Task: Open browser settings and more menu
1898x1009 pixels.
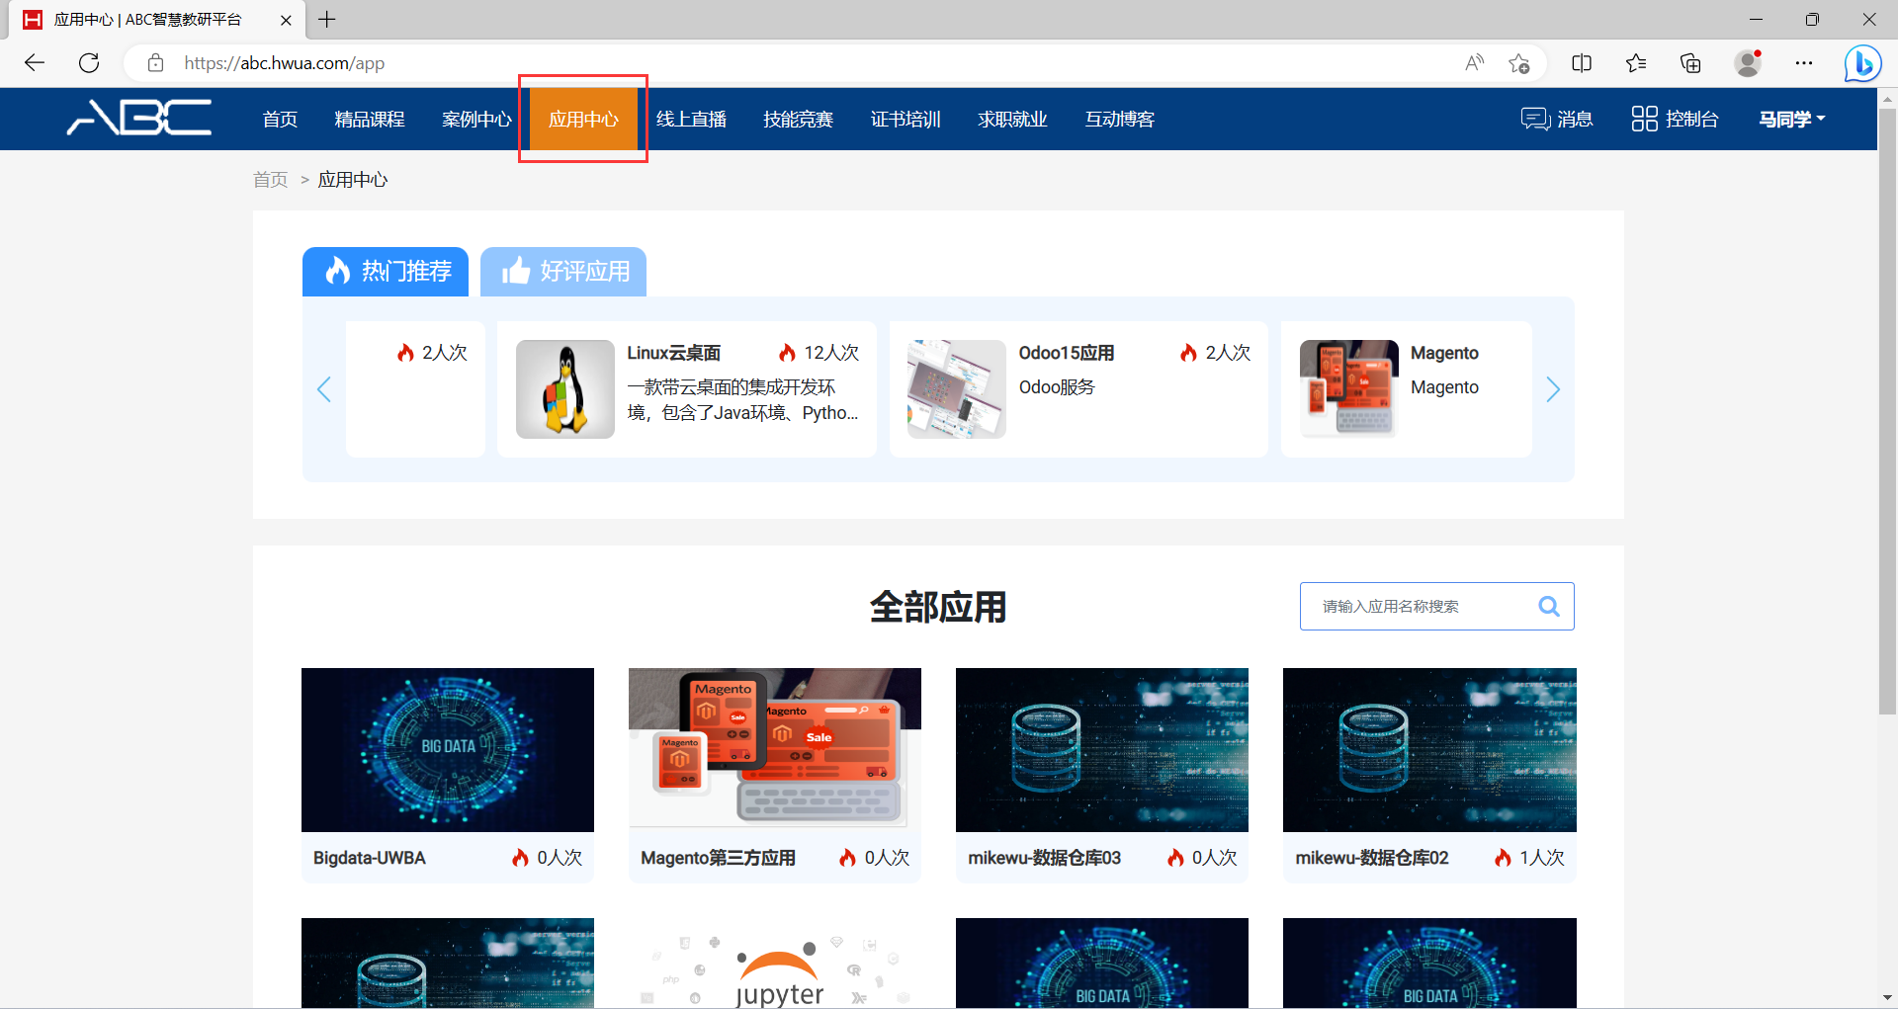Action: tap(1804, 63)
